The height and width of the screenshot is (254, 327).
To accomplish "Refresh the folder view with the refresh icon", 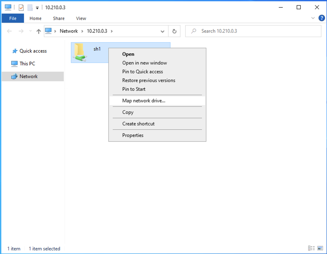I will [174, 31].
